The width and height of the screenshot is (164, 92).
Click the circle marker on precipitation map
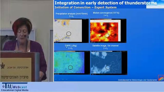point(69,34)
